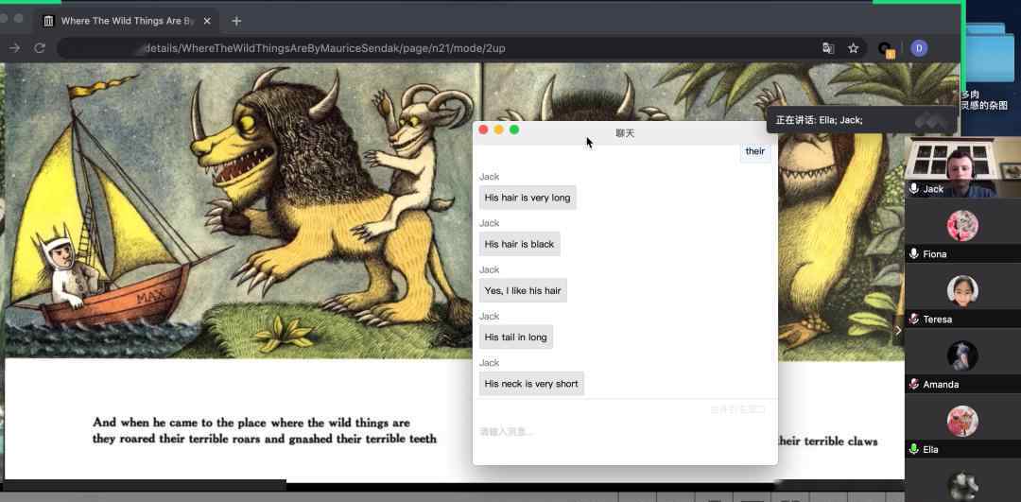Click the "their terrible claws" book text
The image size is (1021, 502).
tap(827, 441)
